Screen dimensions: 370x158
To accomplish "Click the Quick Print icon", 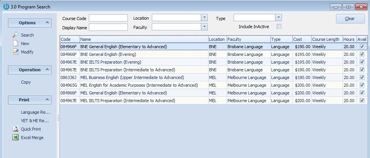I will click(15, 129).
